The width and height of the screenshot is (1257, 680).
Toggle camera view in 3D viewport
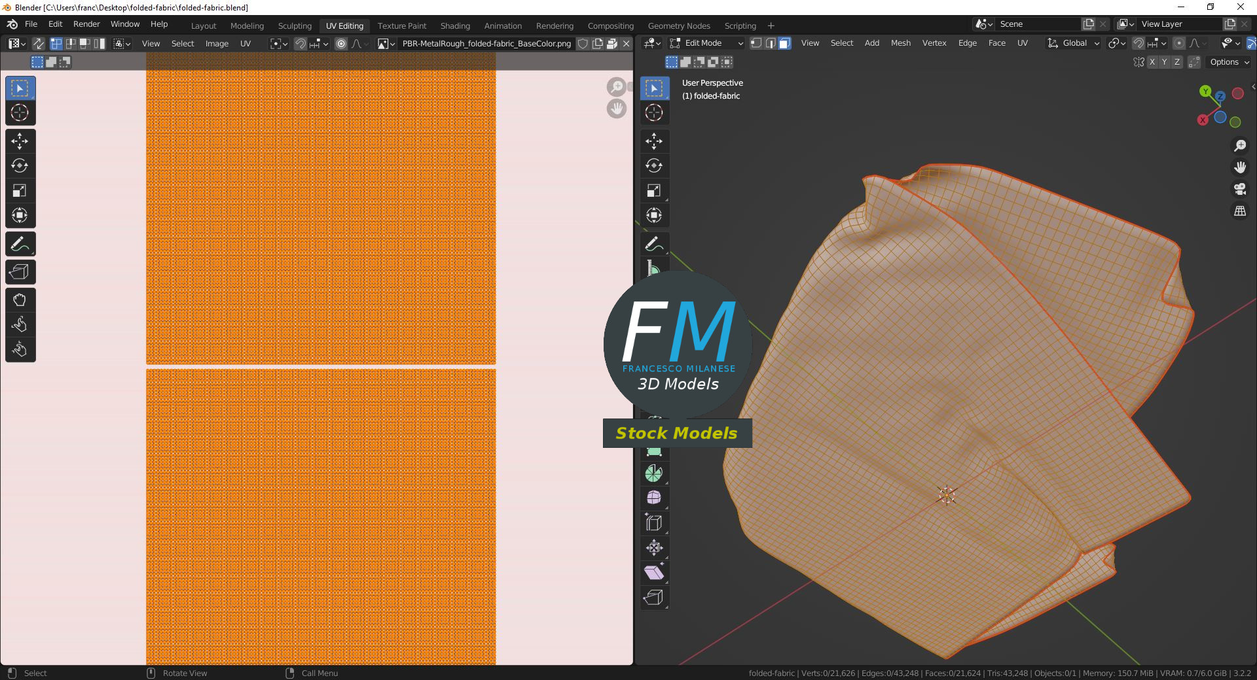pos(1240,189)
